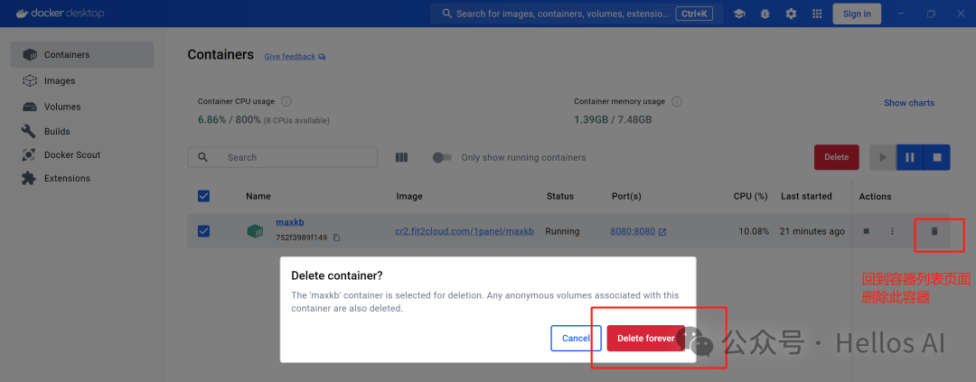Click the Show charts link

909,103
